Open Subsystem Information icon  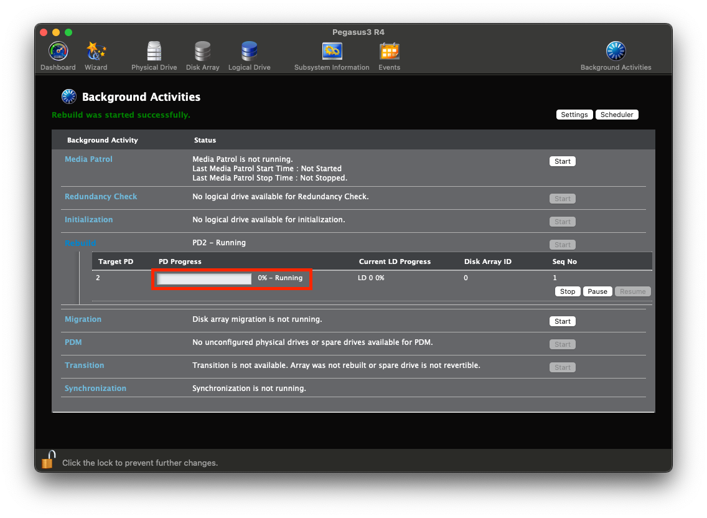(332, 51)
